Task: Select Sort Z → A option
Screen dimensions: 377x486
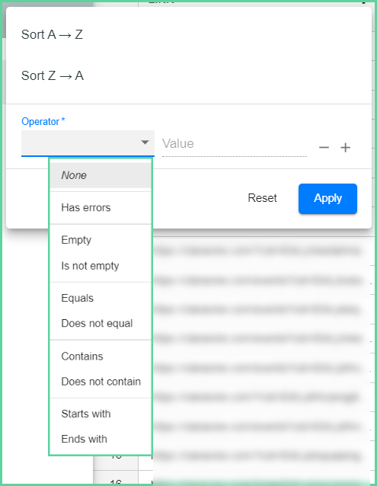Action: (53, 75)
